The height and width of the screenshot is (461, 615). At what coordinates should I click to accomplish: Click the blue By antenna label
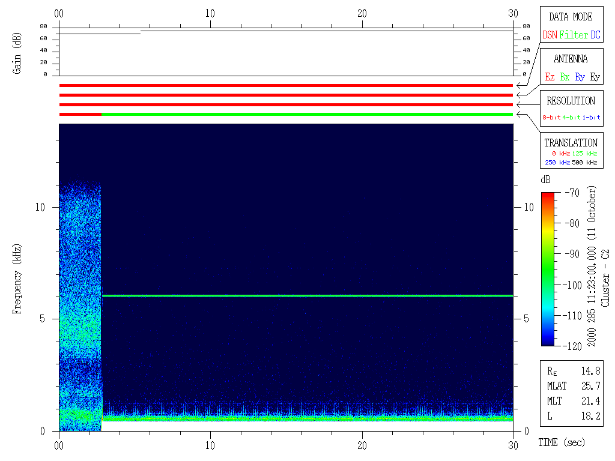coord(580,77)
